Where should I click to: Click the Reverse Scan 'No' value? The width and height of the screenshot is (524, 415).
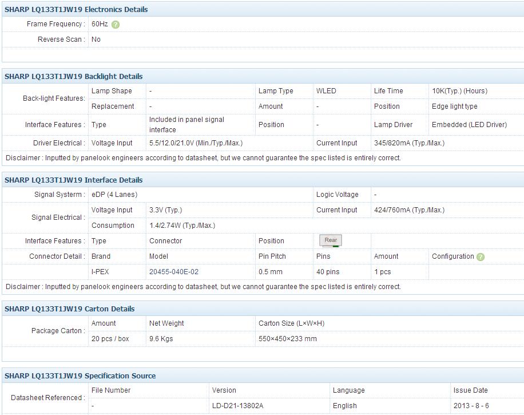(96, 39)
